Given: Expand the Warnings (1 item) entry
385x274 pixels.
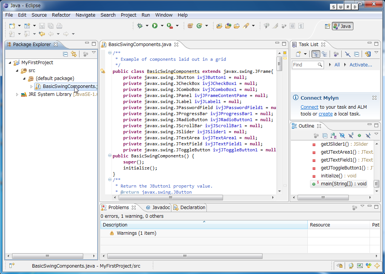Looking at the screenshot, I should [x=106, y=233].
